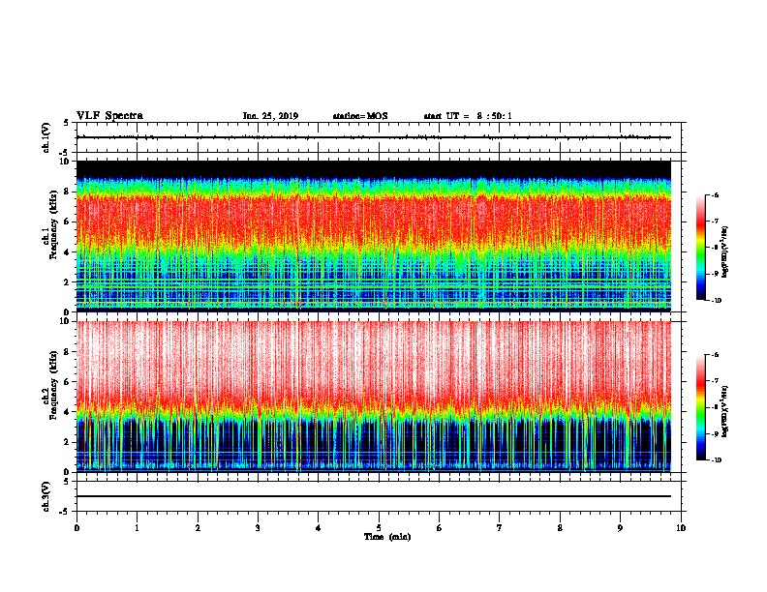The width and height of the screenshot is (767, 592).
Task: Click the ch.1 "Frequency (kHz)" axis label
Action: tap(53, 224)
